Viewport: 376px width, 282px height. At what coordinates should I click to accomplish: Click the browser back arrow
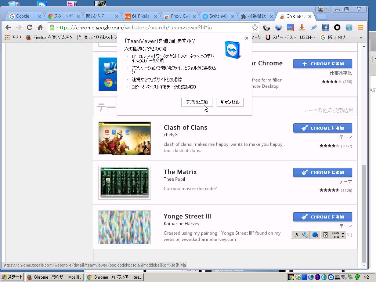[8, 27]
